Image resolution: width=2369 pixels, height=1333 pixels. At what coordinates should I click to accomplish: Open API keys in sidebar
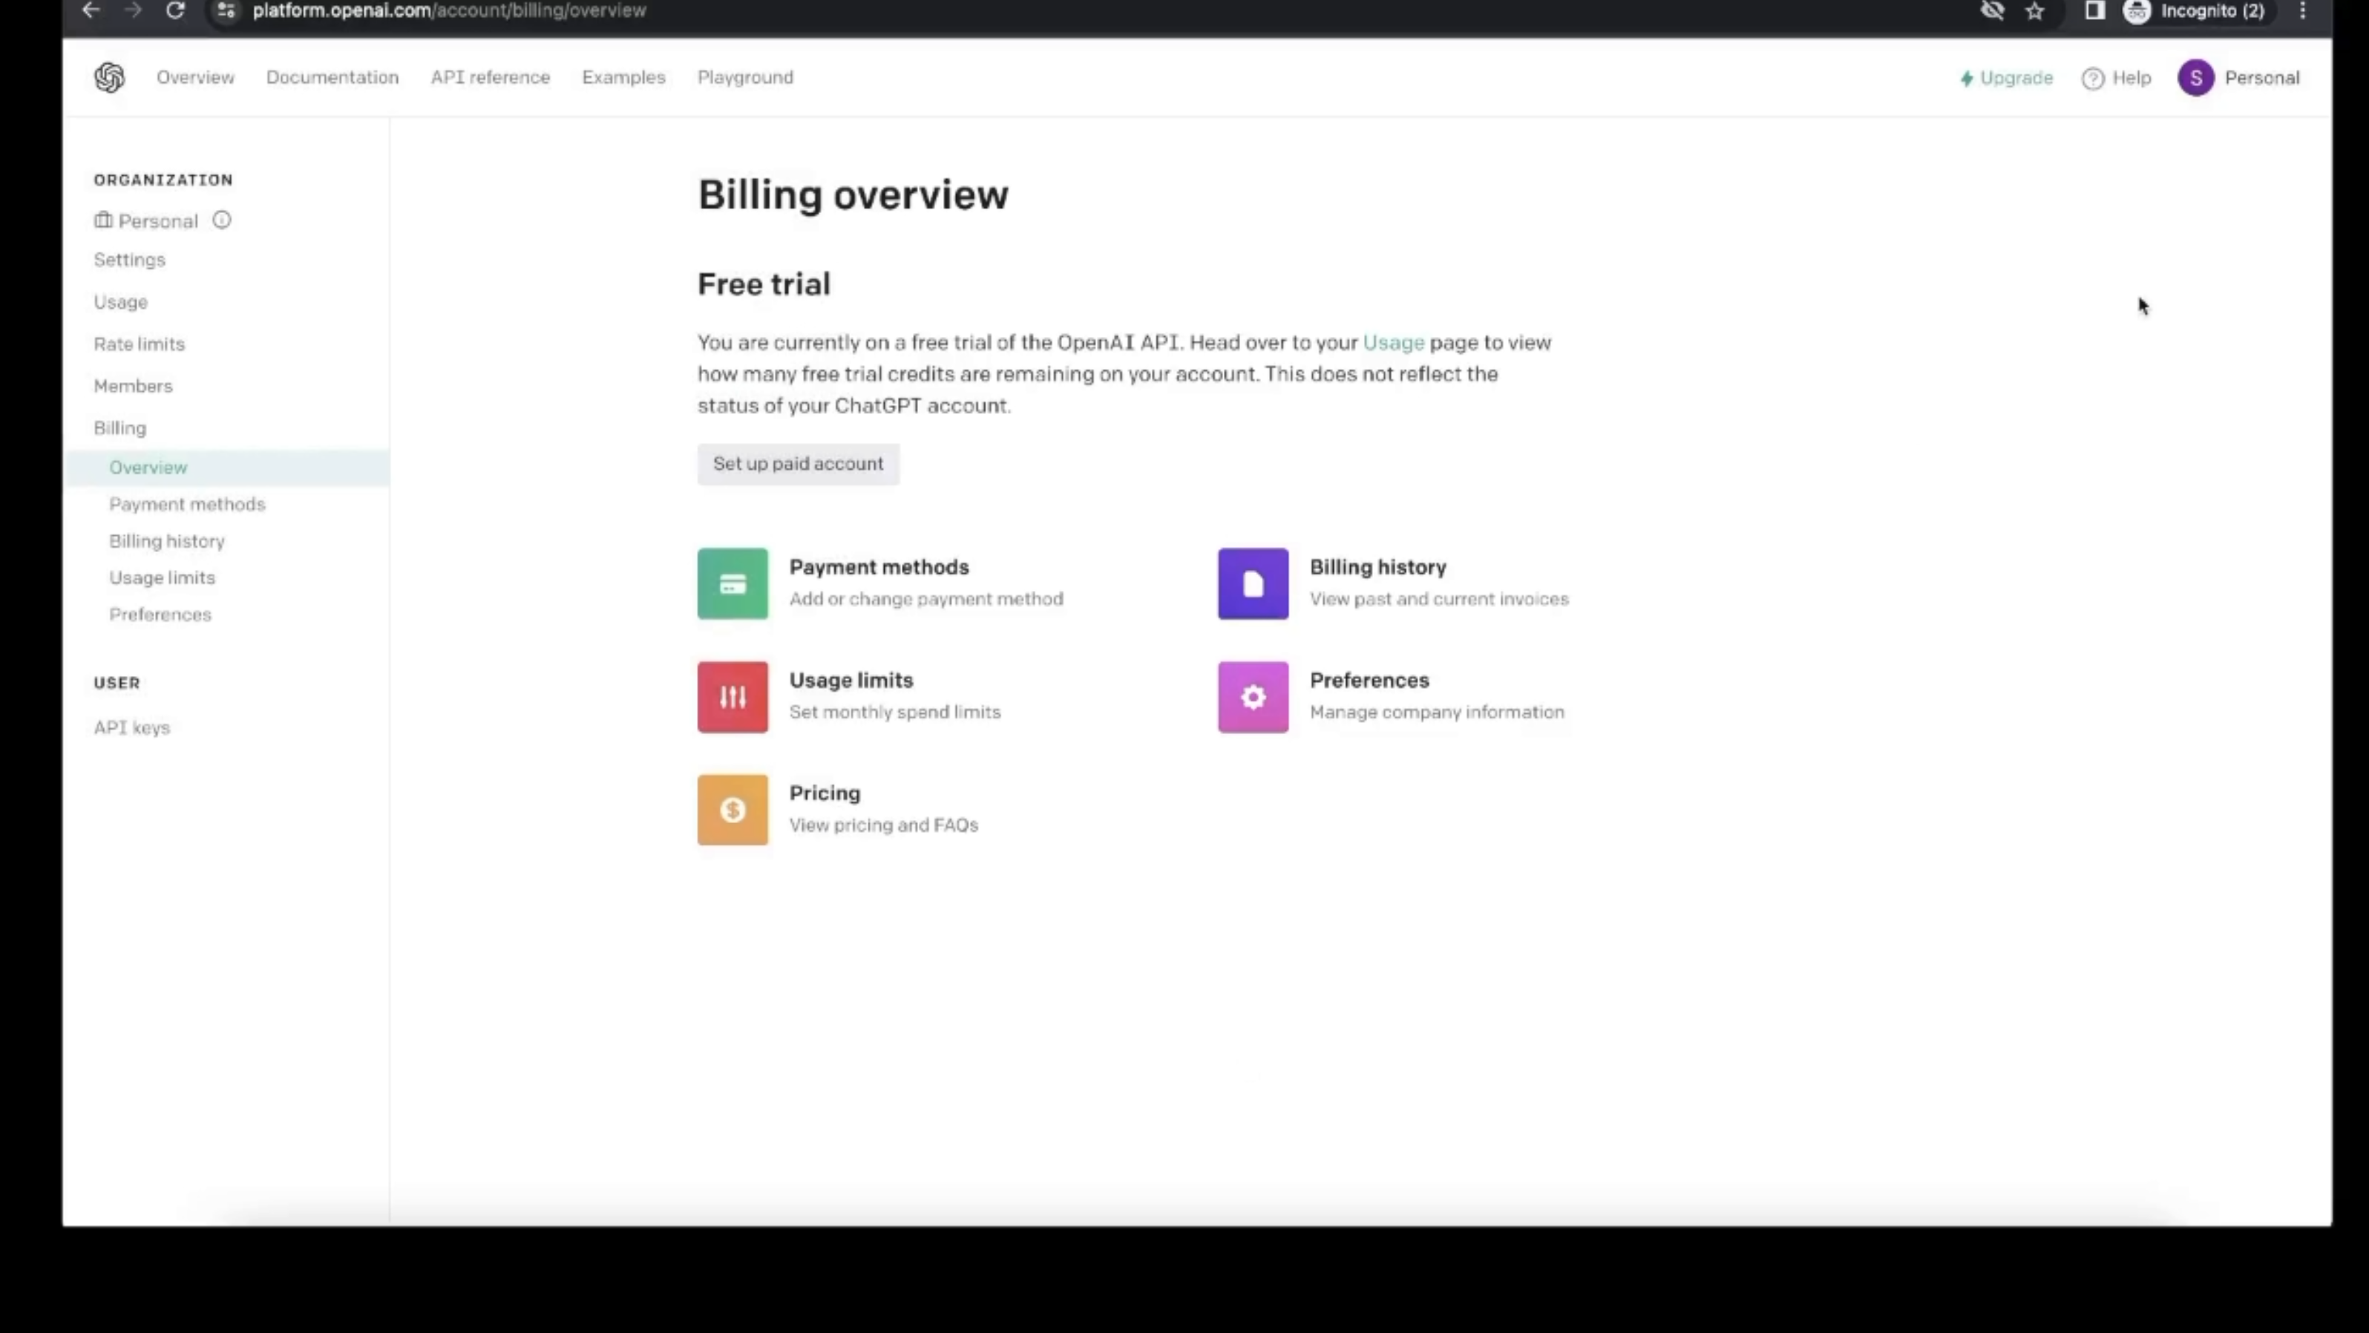[x=131, y=727]
